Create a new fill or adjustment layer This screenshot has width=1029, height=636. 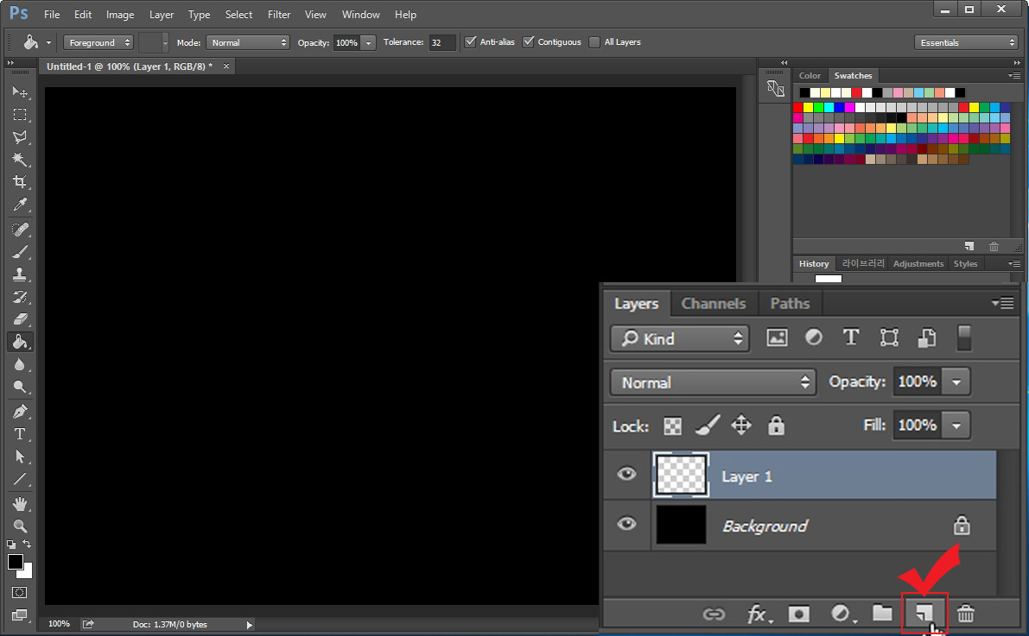(x=842, y=614)
